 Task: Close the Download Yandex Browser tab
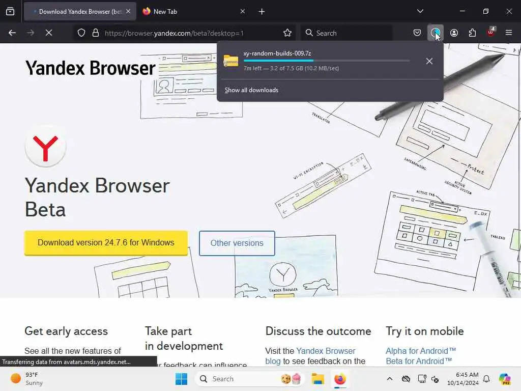pos(128,12)
